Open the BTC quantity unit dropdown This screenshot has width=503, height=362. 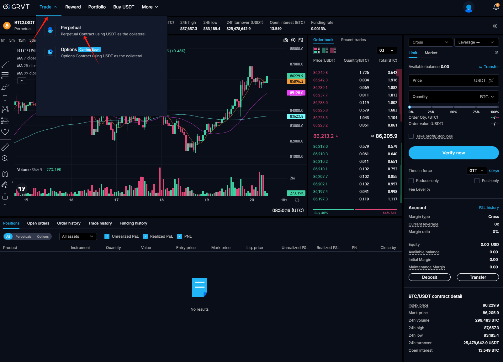[487, 97]
